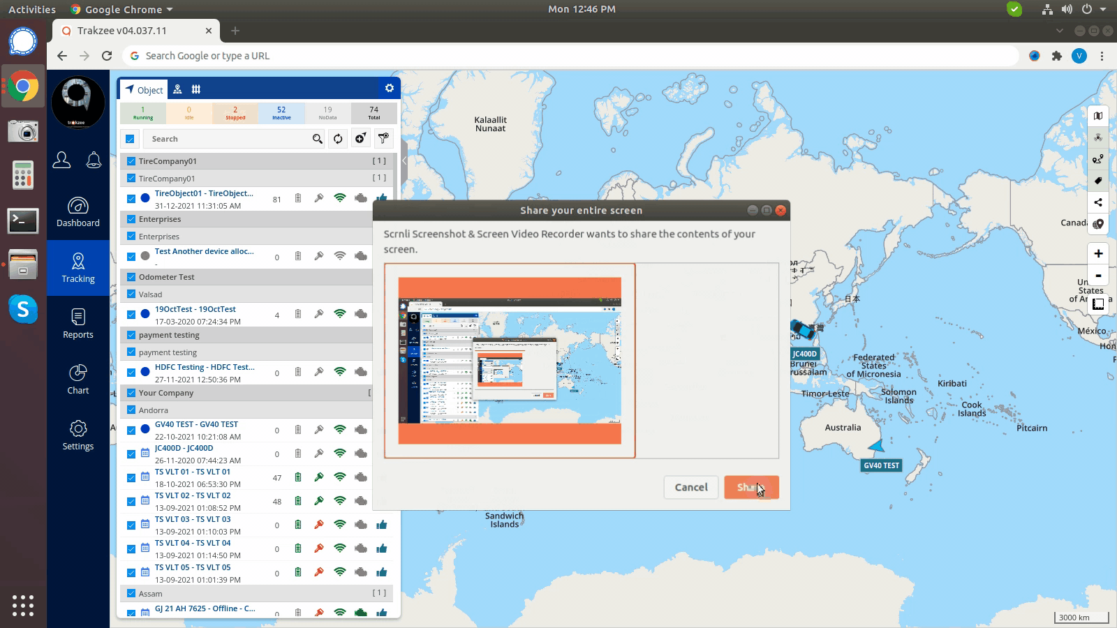Click the refresh icon next to search
Viewport: 1117px width, 628px height.
(x=338, y=139)
